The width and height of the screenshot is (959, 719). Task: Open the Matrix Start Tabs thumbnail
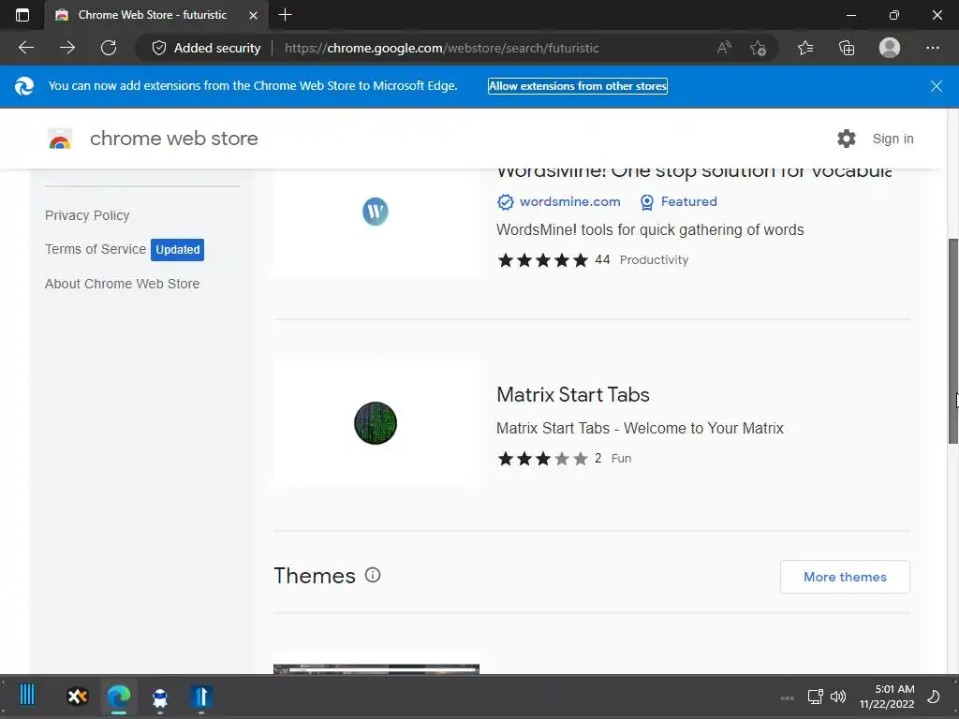point(376,423)
